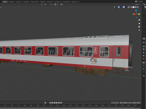Jump to previous keyframe
Image resolution: width=146 pixels, height=109 pixels.
[x=52, y=103]
